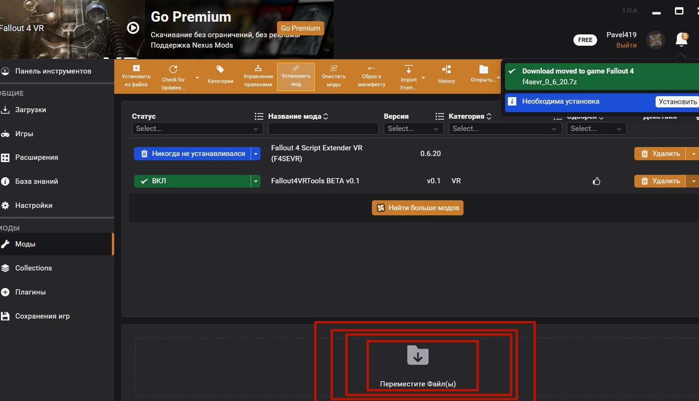Screen dimensions: 699x401
Task: Click the Выйти logout link
Action: click(626, 45)
